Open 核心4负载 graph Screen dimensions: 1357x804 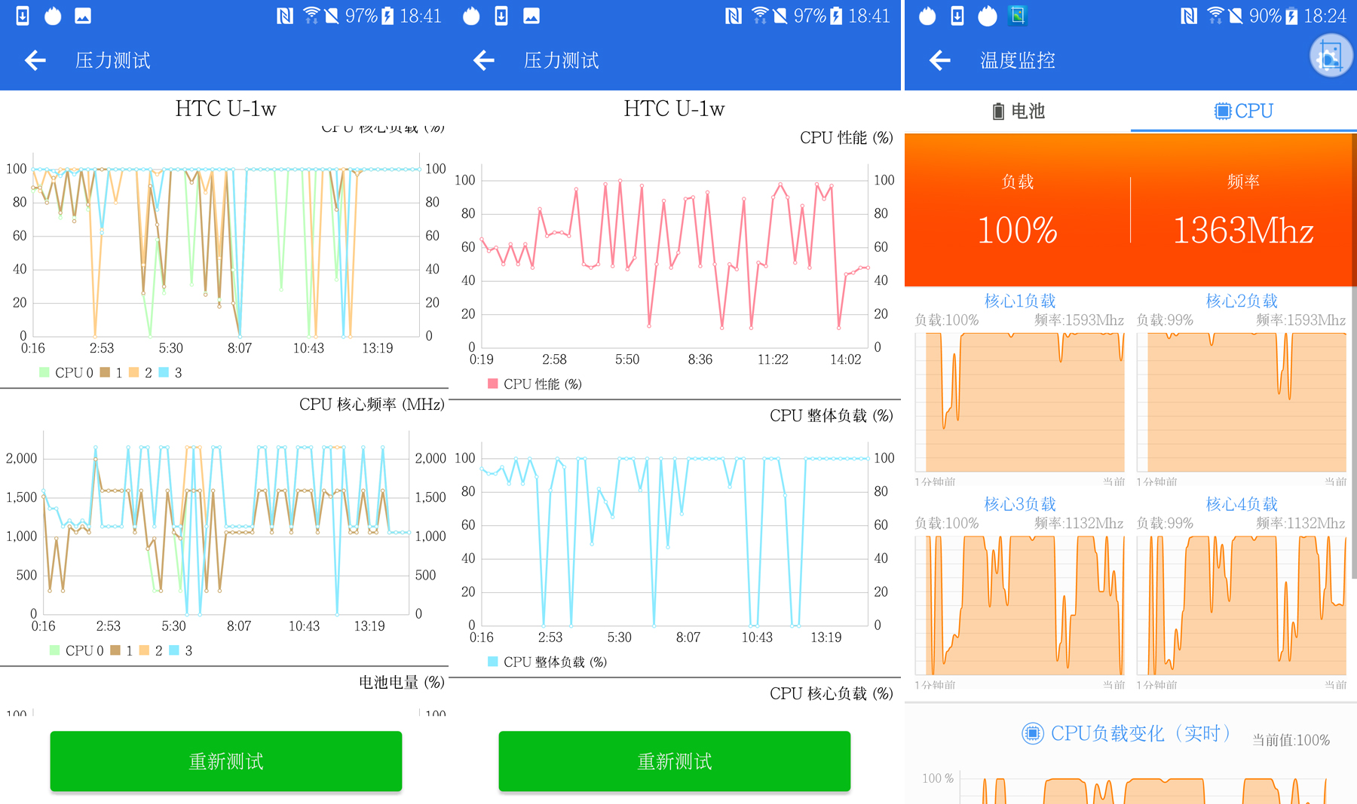1242,606
